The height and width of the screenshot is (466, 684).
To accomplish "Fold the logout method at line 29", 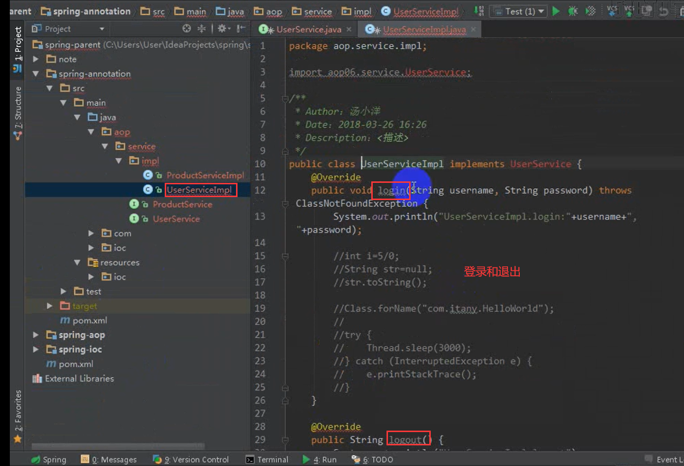I will pos(285,440).
